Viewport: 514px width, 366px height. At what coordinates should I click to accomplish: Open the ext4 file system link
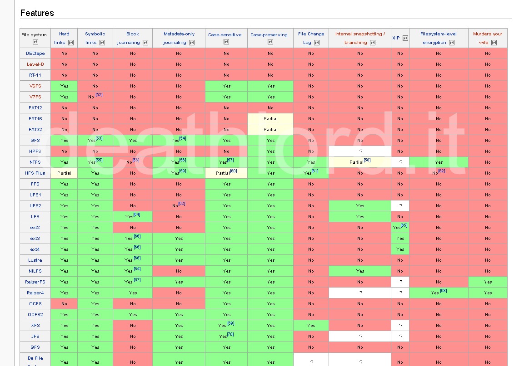click(35, 249)
